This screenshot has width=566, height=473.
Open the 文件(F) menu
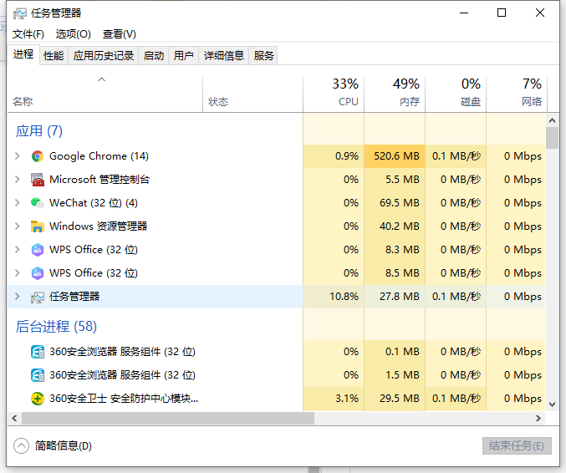[28, 34]
